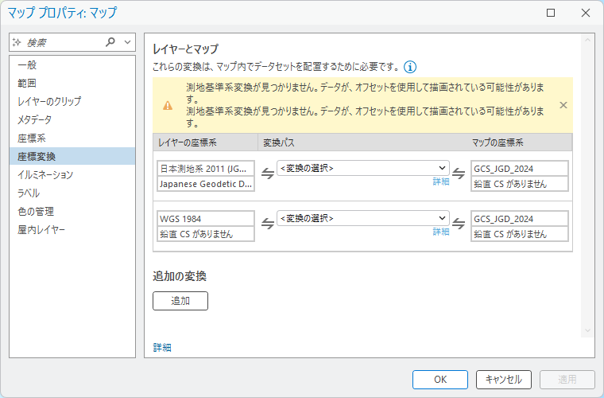This screenshot has height=398, width=604.
Task: Open transformation dropdown for 日本測地系 2011 layer
Action: [362, 168]
